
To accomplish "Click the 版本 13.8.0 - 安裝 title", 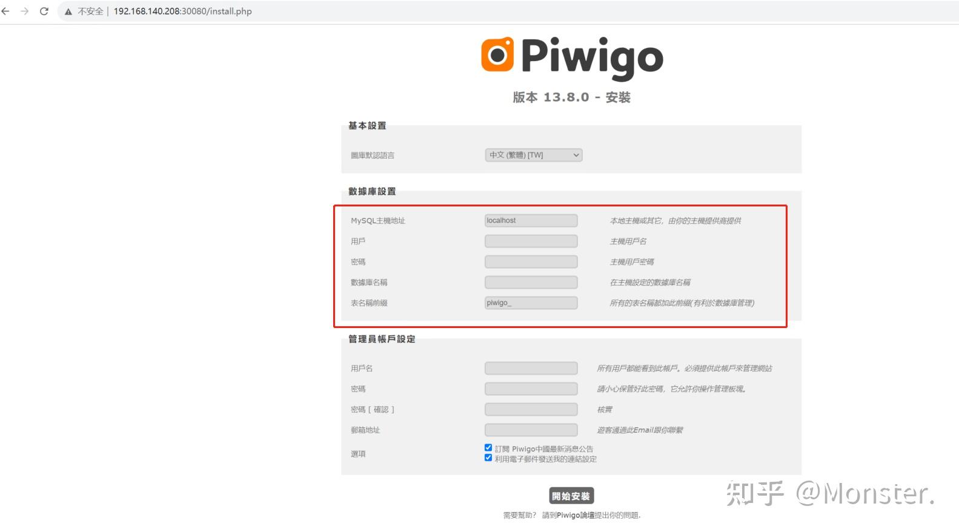I will pyautogui.click(x=572, y=97).
